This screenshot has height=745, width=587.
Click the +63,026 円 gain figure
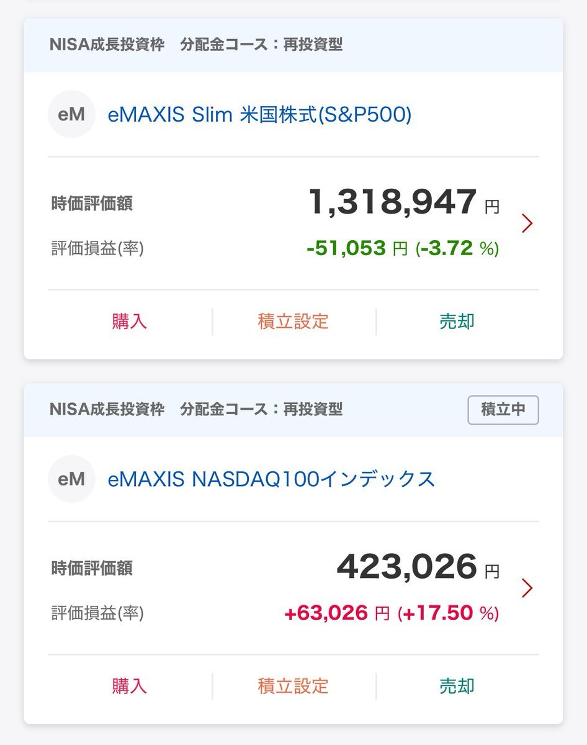click(337, 613)
